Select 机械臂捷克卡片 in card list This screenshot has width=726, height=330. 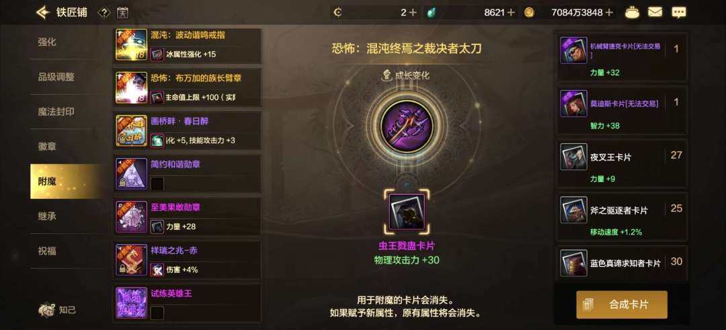621,57
